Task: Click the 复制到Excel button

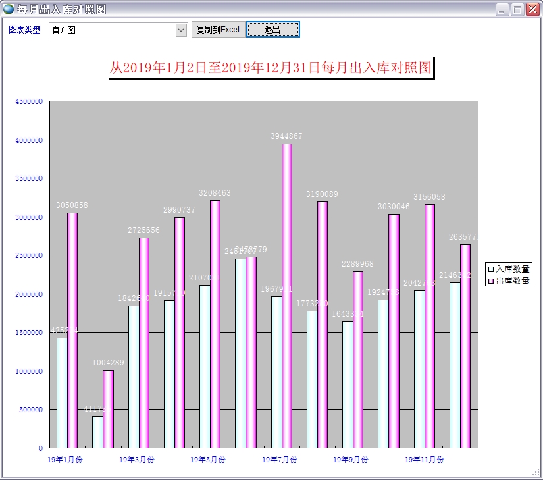Action: click(218, 30)
